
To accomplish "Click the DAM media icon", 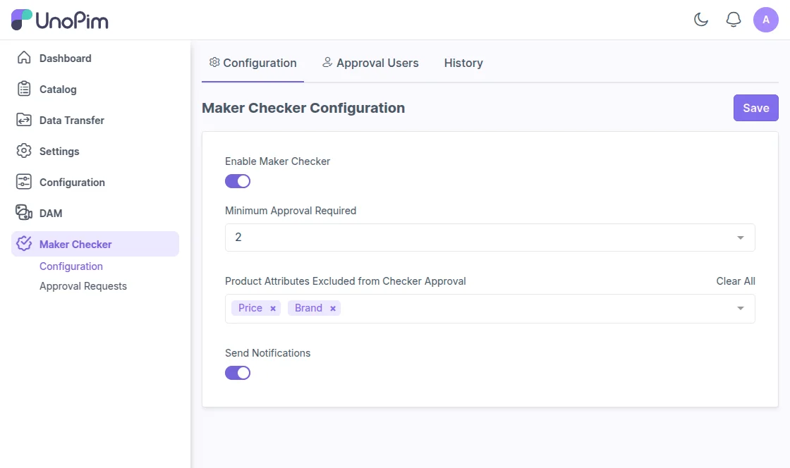I will (x=24, y=212).
